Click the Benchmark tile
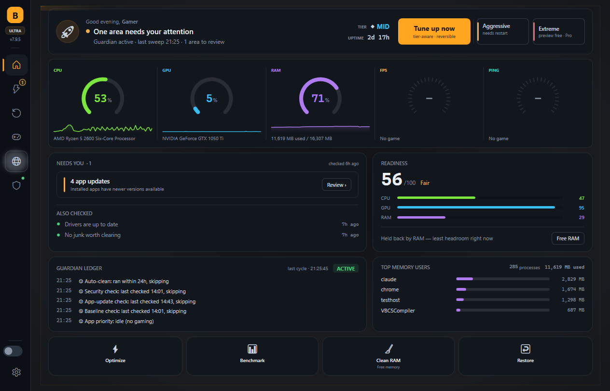The image size is (610, 391). click(x=252, y=356)
